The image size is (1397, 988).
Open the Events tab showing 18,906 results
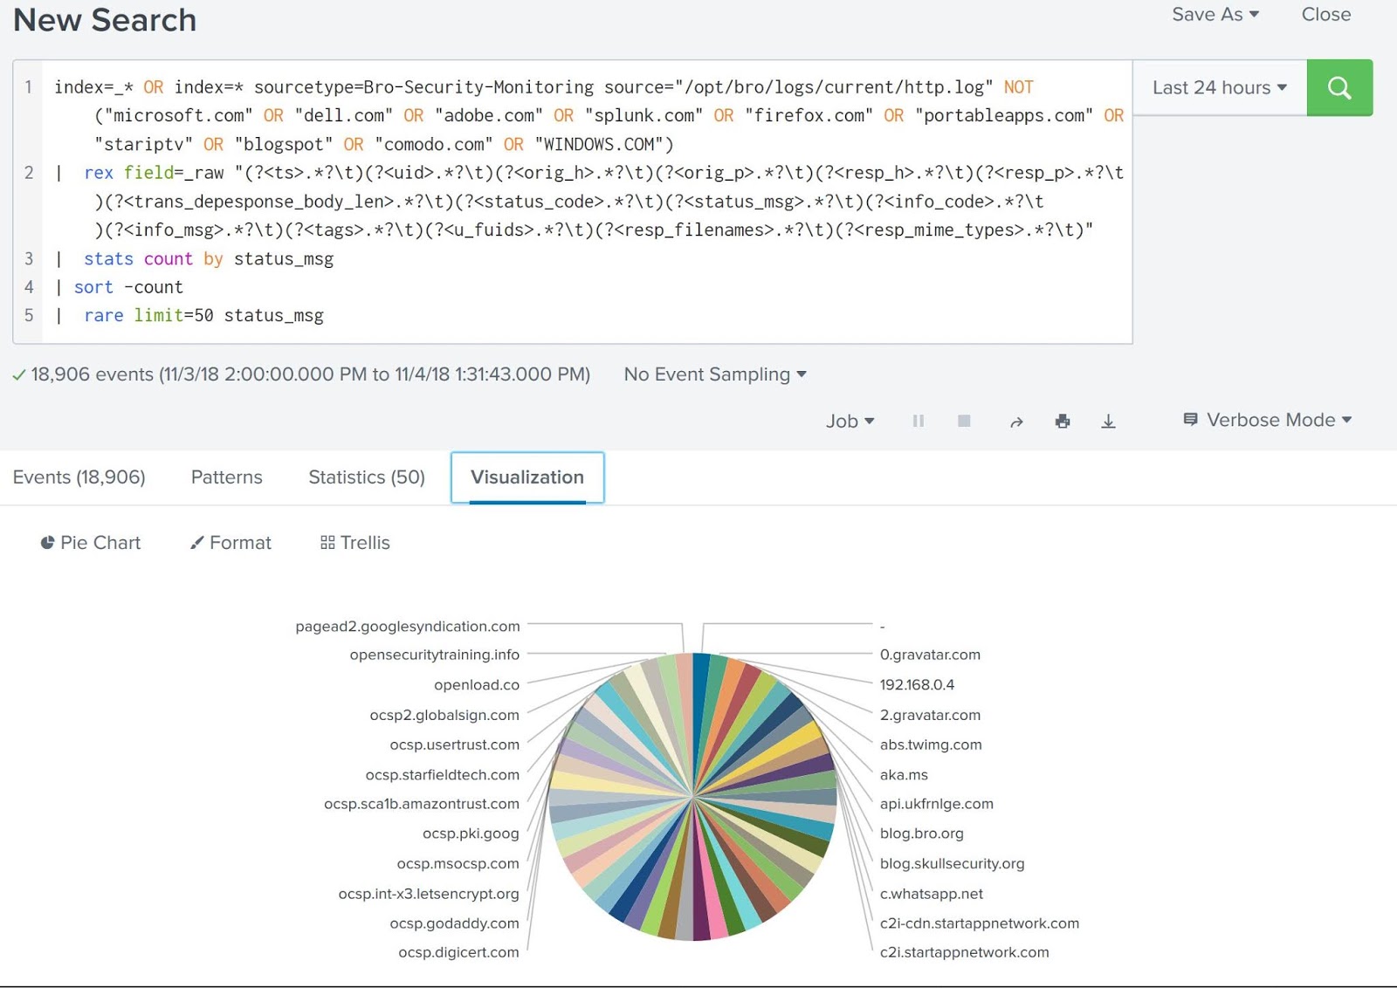(x=79, y=477)
